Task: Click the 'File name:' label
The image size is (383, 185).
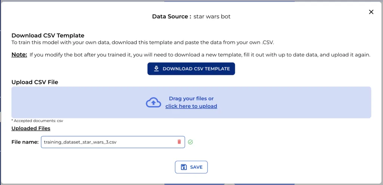Action: [x=25, y=142]
